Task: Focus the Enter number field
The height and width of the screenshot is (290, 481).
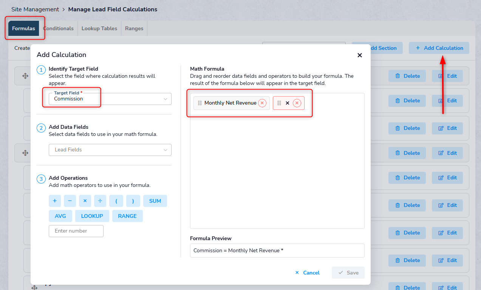Action: tap(76, 231)
